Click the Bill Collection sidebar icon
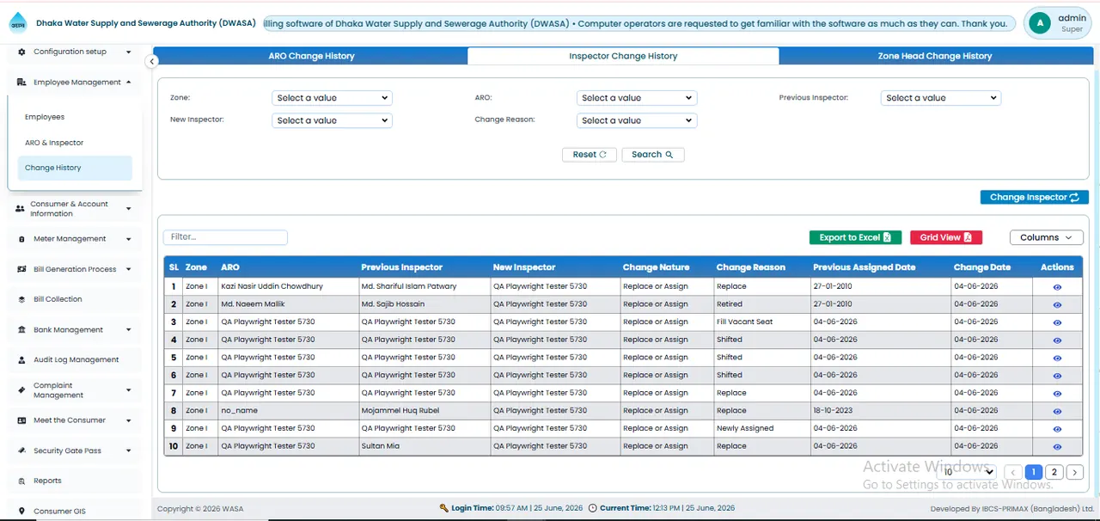Screen dimensions: 1100x521 21,299
